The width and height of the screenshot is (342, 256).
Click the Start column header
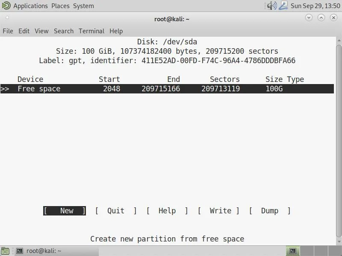pyautogui.click(x=109, y=79)
